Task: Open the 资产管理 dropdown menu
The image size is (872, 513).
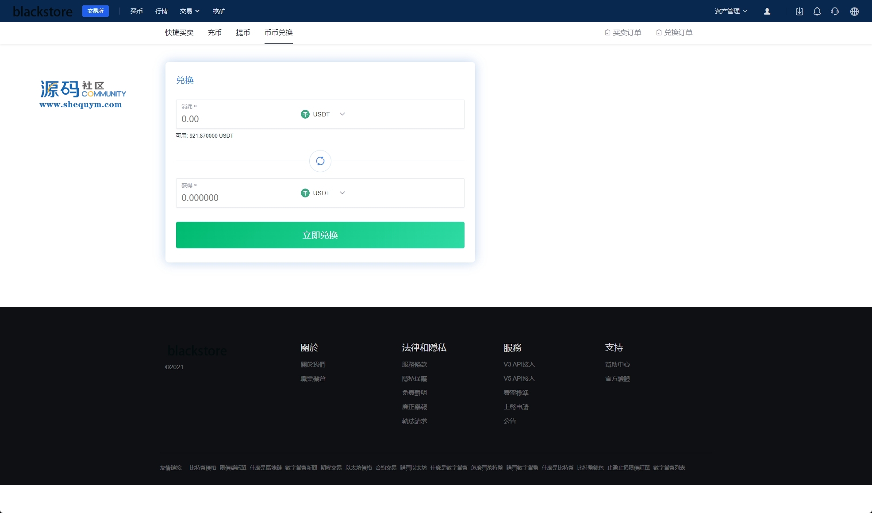Action: pyautogui.click(x=731, y=12)
